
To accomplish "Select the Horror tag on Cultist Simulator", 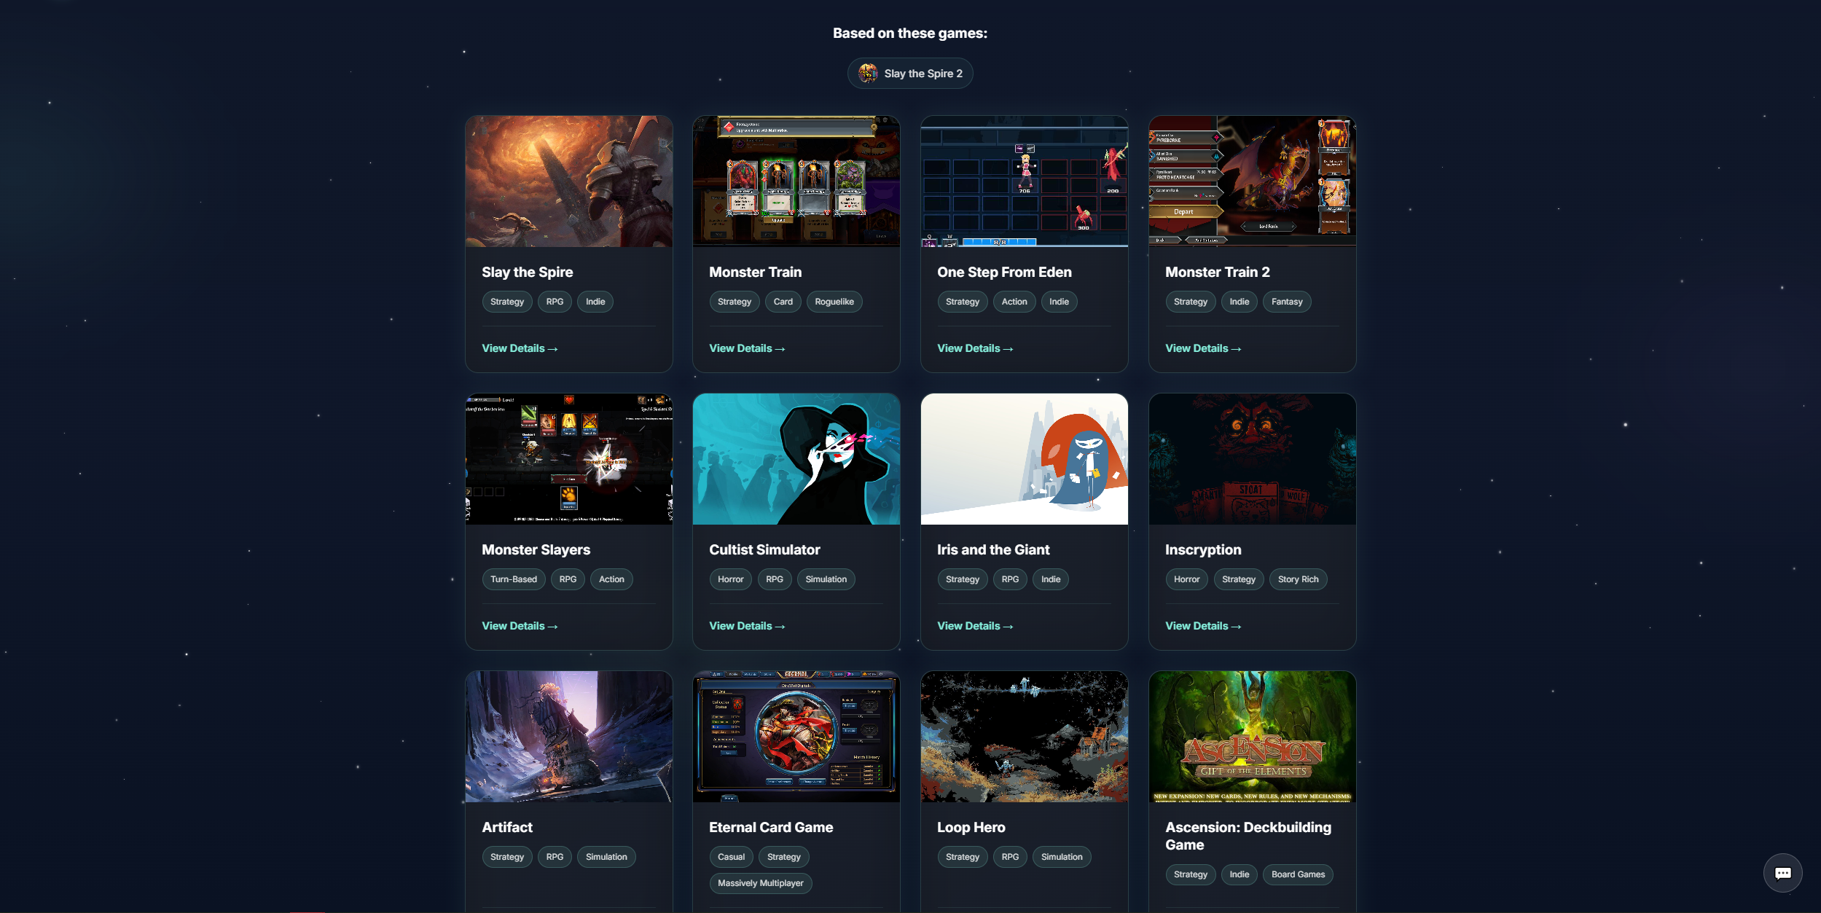I will [729, 579].
